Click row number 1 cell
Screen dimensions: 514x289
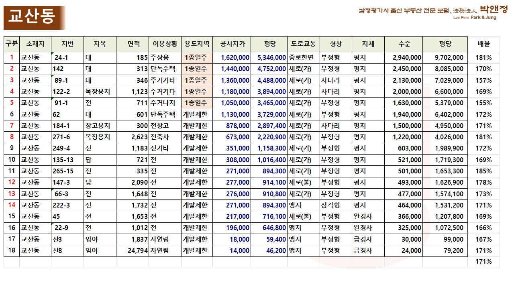point(12,58)
